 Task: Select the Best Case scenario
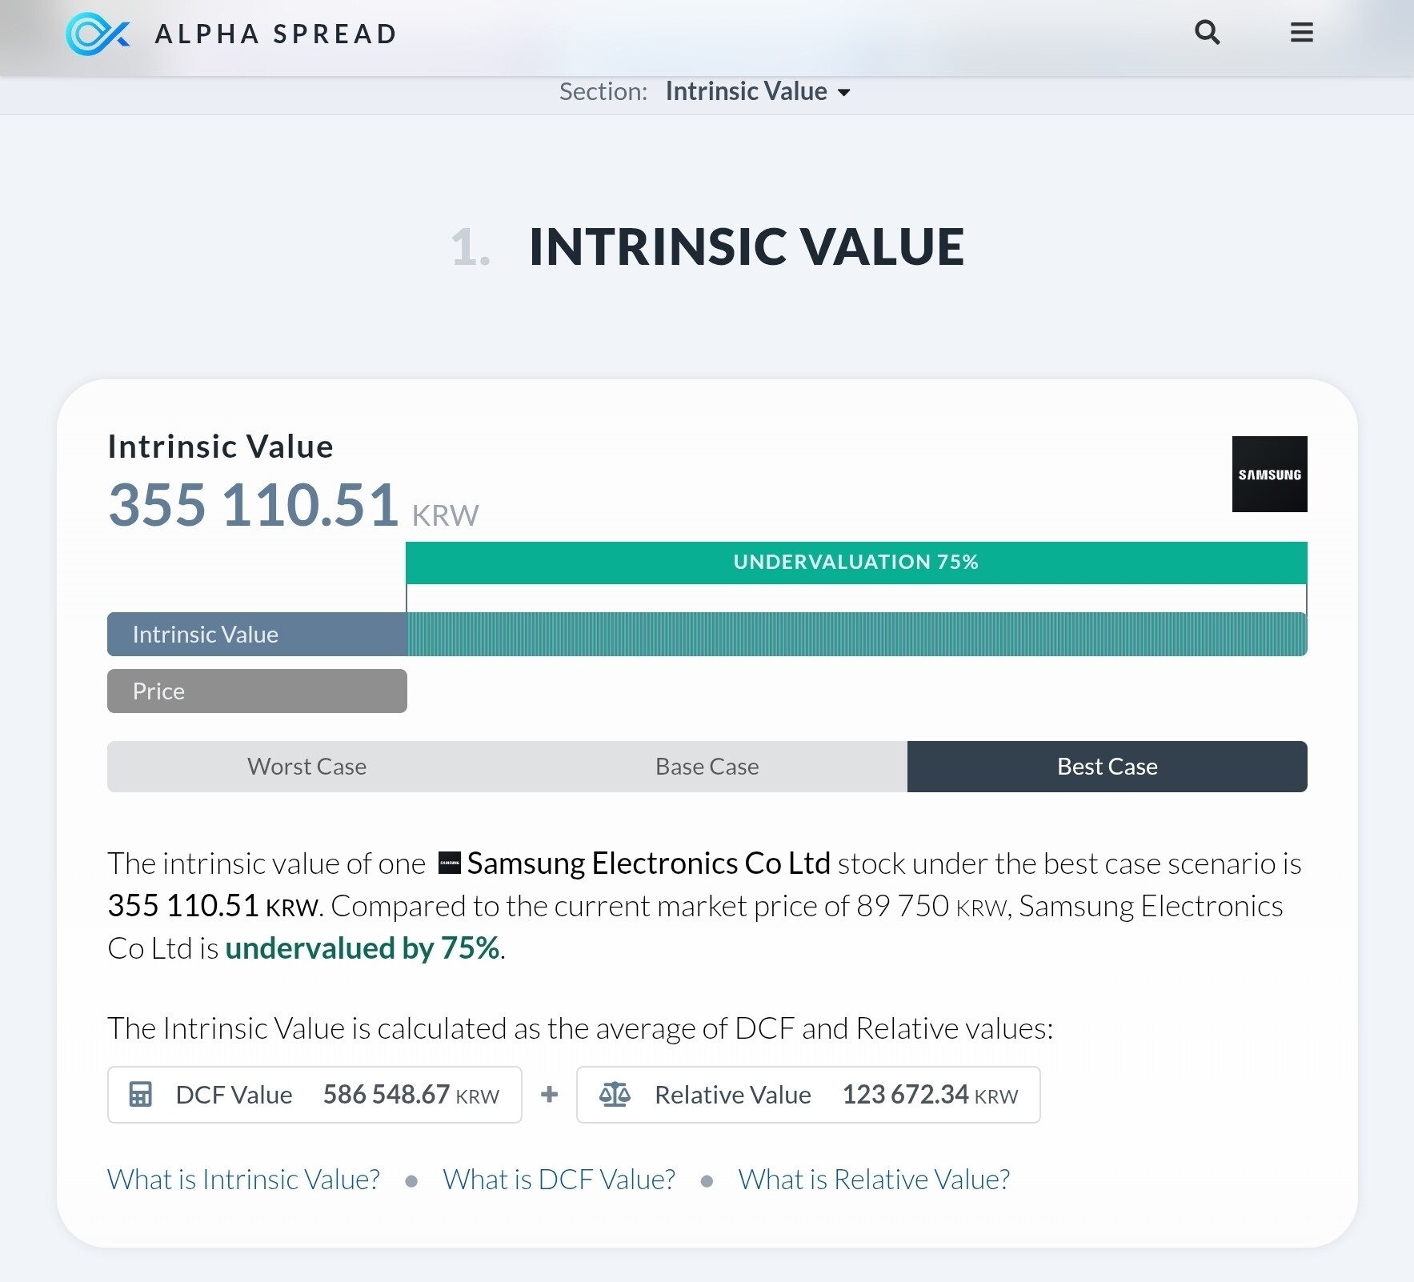click(x=1107, y=767)
